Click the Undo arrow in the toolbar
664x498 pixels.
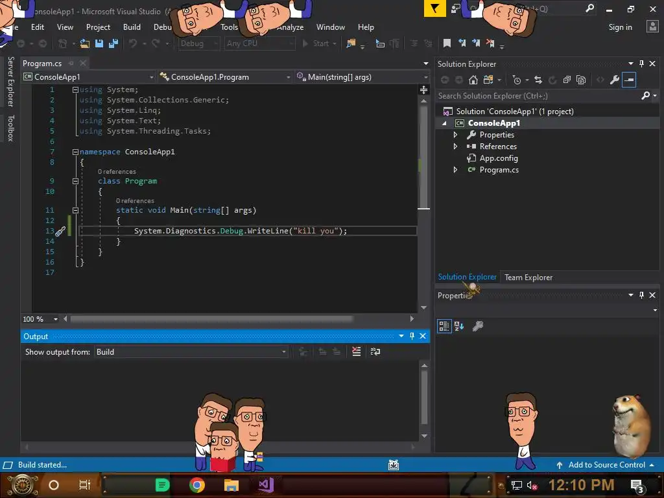(x=133, y=43)
